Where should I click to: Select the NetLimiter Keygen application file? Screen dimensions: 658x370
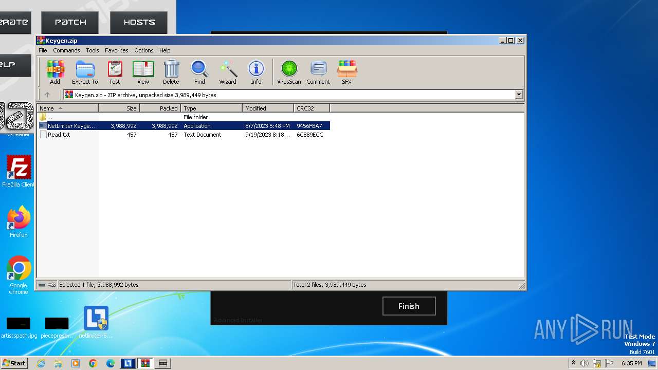click(184, 126)
